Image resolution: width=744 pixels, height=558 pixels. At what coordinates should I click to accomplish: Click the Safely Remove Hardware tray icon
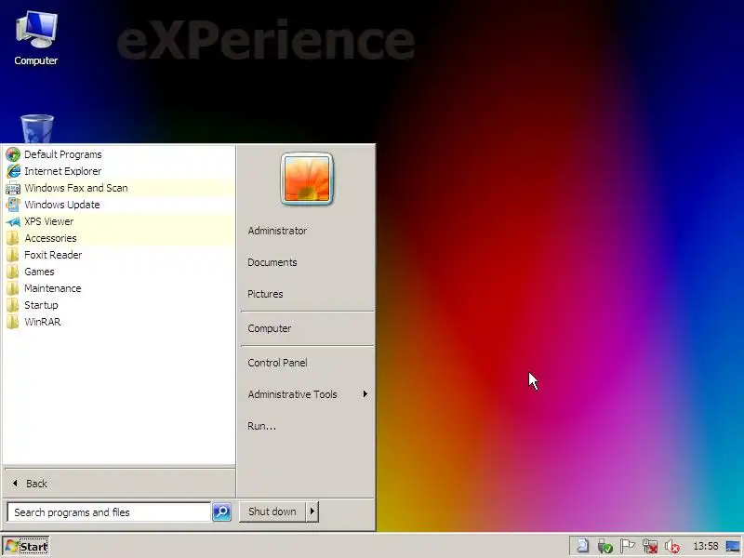[x=605, y=546]
